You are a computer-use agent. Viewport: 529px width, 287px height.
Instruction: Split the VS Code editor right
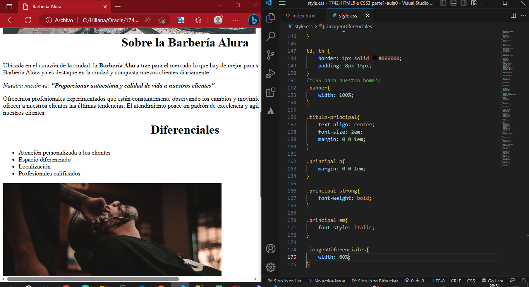[x=513, y=15]
